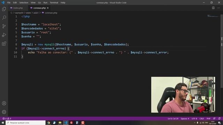Click the VS Code logo in the title bar
This screenshot has height=125, width=223.
[3, 2]
